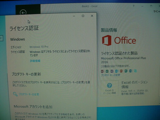Screen dimensions: 160x120
Task: Click the question mark help icon in Excel title bar
Action: (134, 6)
